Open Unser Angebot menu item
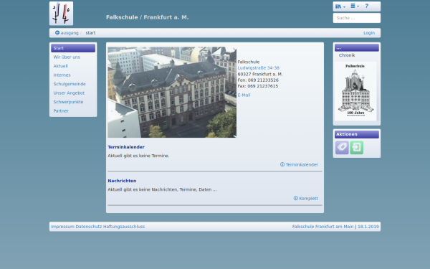430x269 pixels. pos(69,93)
